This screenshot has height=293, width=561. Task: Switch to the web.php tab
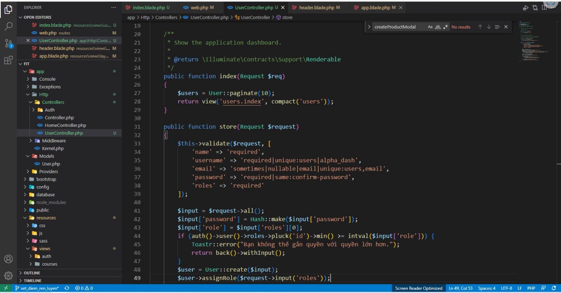[x=199, y=7]
